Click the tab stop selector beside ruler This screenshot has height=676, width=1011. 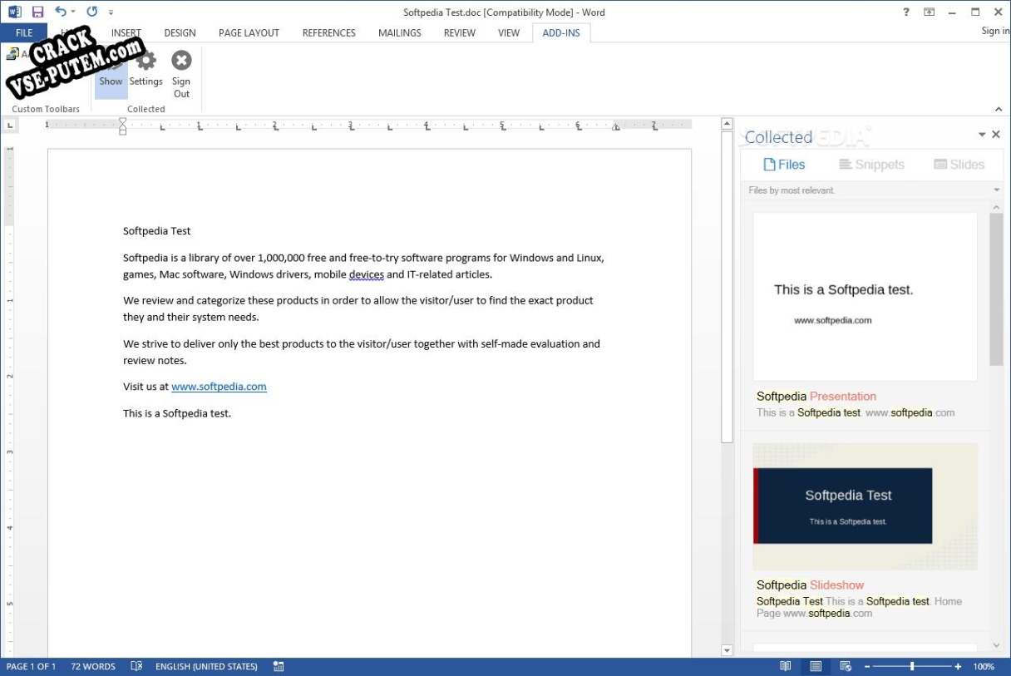pos(10,126)
